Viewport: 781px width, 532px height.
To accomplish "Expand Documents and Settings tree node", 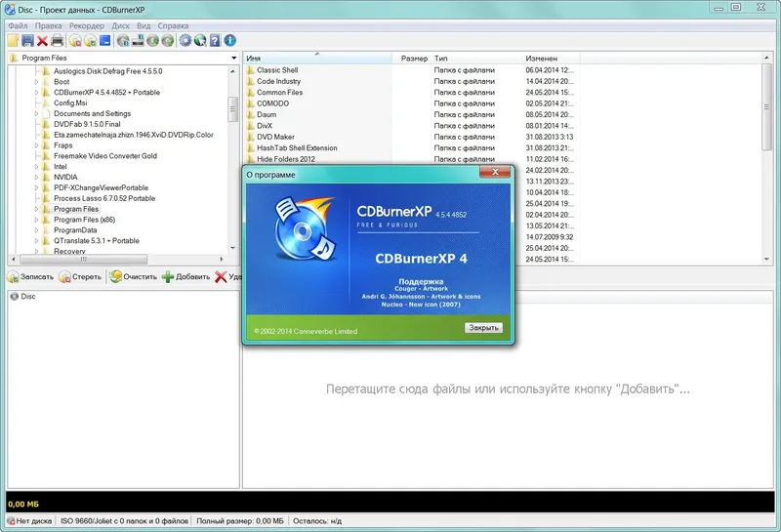I will click(x=36, y=114).
